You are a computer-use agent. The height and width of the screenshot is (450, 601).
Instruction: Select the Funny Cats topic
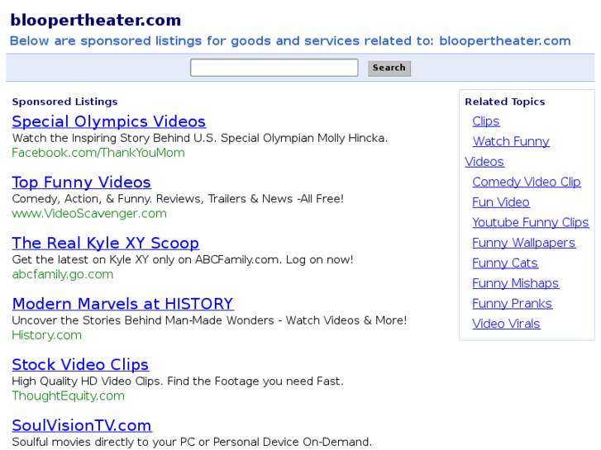coord(504,263)
